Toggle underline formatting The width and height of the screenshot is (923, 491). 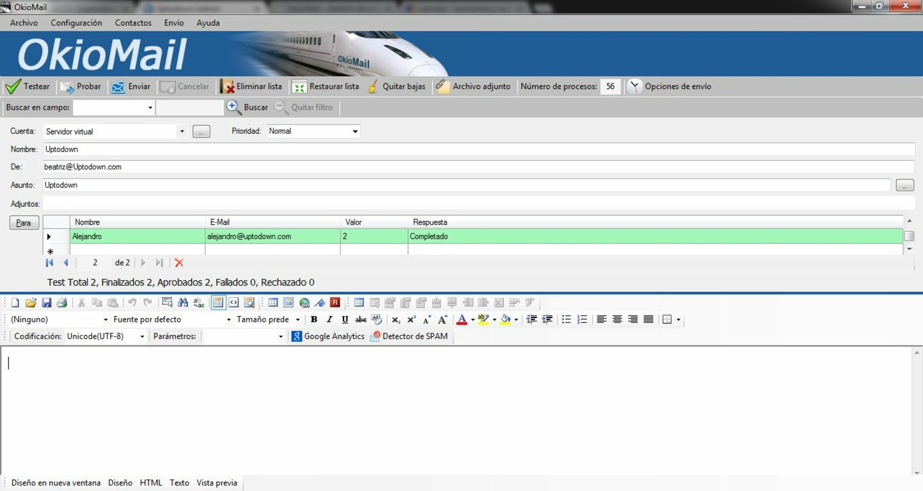(x=345, y=320)
